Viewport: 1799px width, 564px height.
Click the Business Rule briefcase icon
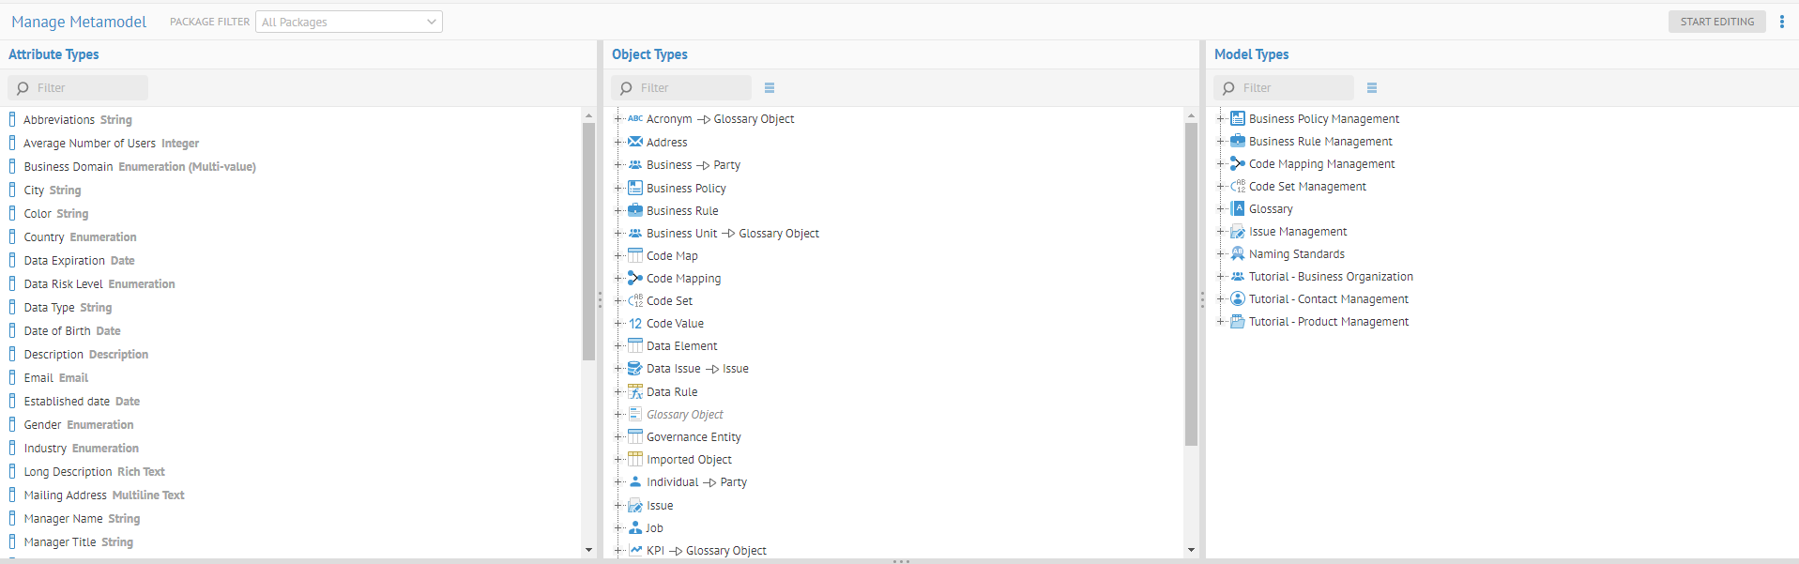(635, 211)
